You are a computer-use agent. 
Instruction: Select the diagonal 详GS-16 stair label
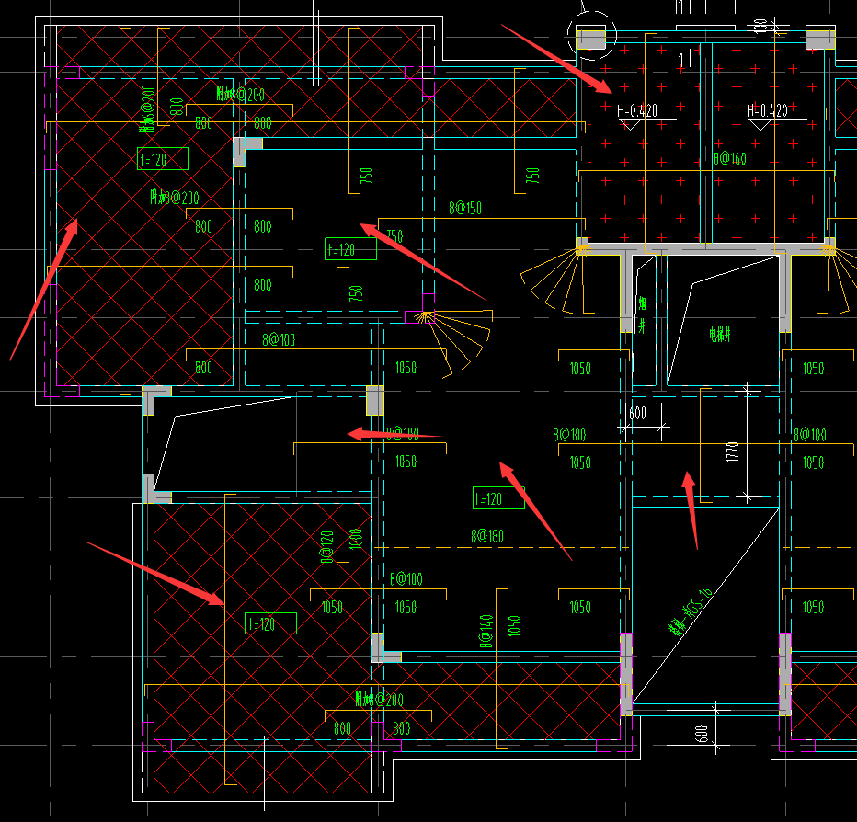(691, 611)
